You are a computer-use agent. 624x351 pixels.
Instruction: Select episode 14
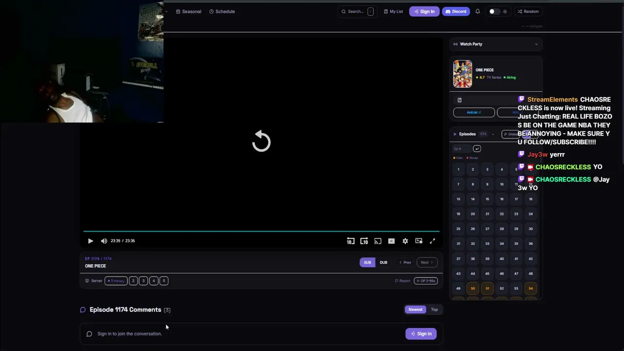473,199
